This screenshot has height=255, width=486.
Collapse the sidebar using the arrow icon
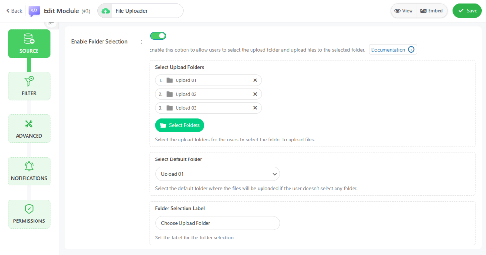(51, 24)
